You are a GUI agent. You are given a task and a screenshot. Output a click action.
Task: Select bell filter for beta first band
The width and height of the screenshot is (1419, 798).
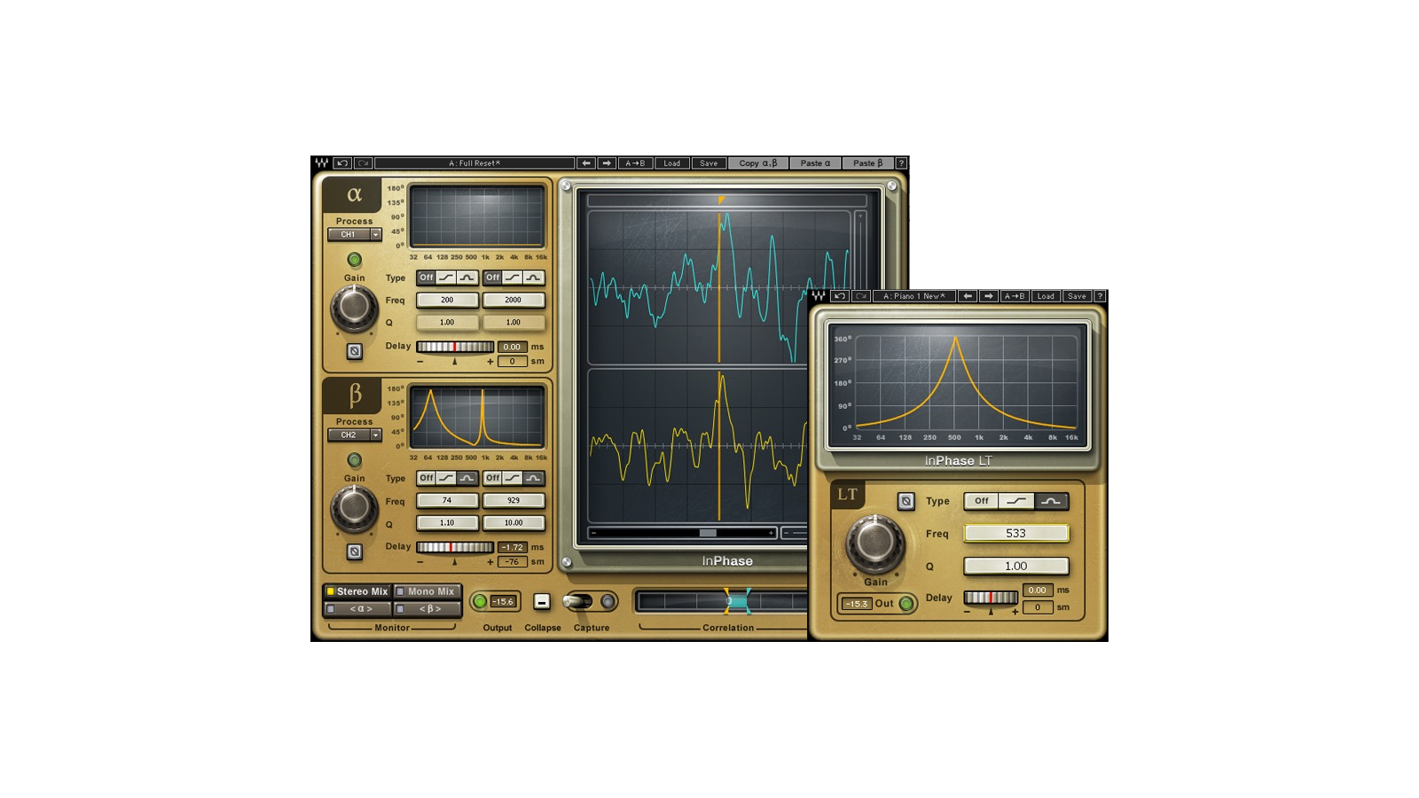tap(467, 478)
